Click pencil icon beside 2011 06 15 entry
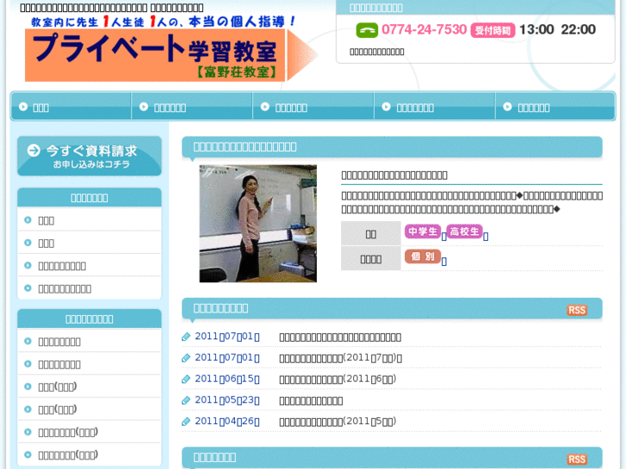The width and height of the screenshot is (626, 469). (x=186, y=380)
